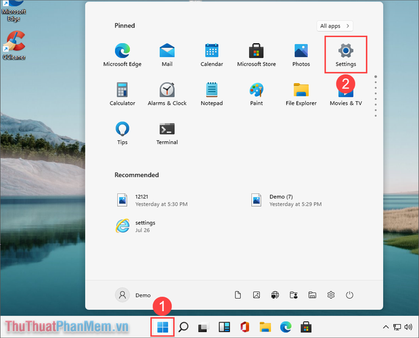The image size is (419, 338).
Task: Open the Documents folder shortcut
Action: (238, 295)
